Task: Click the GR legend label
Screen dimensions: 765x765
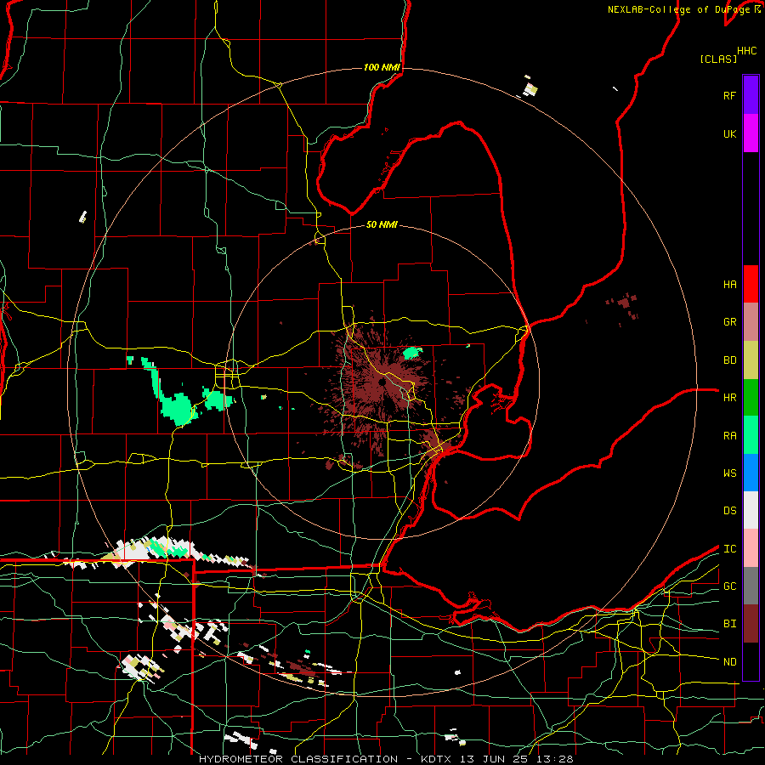Action: pos(730,322)
